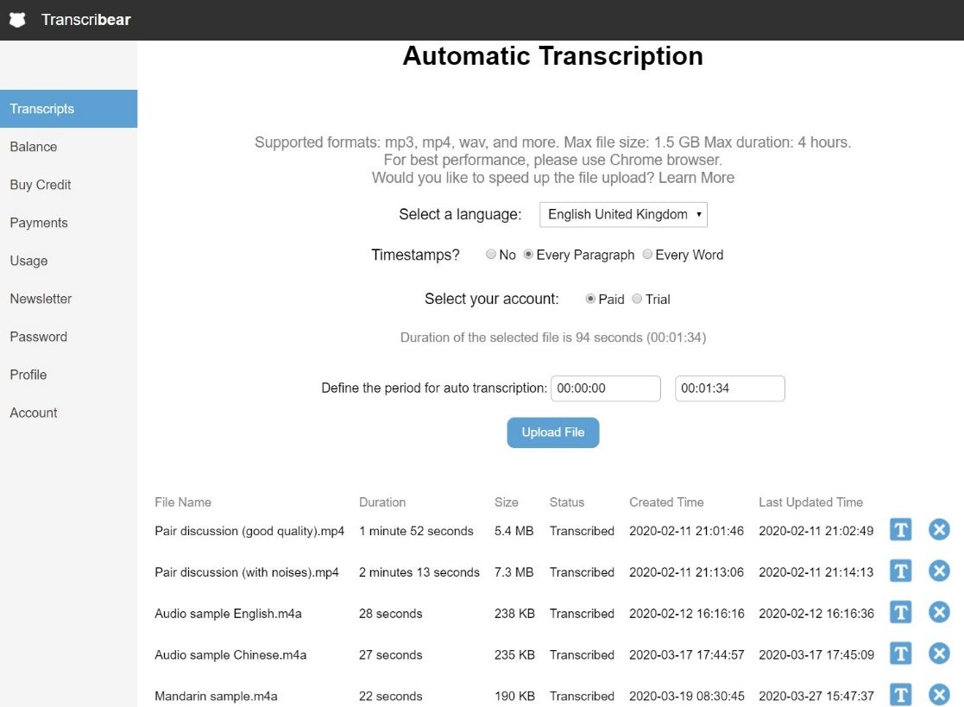Open the Balance sidebar item
964x707 pixels.
coord(69,147)
